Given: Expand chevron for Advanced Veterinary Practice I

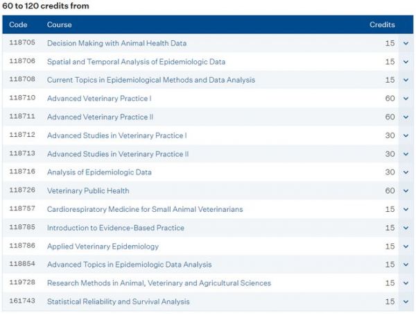Looking at the screenshot, I should pos(406,99).
